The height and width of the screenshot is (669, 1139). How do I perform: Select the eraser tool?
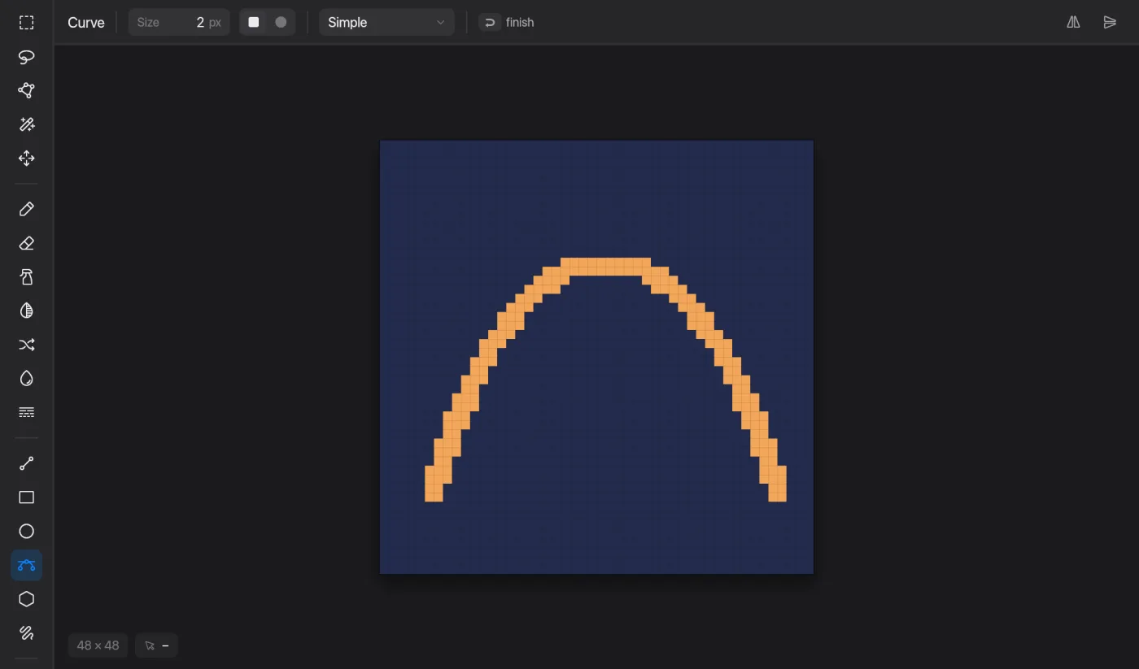[x=26, y=243]
